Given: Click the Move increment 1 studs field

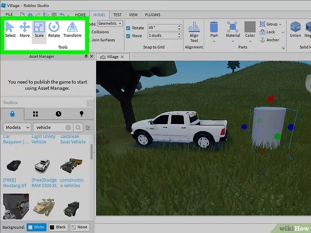Looking at the screenshot, I should click(164, 36).
